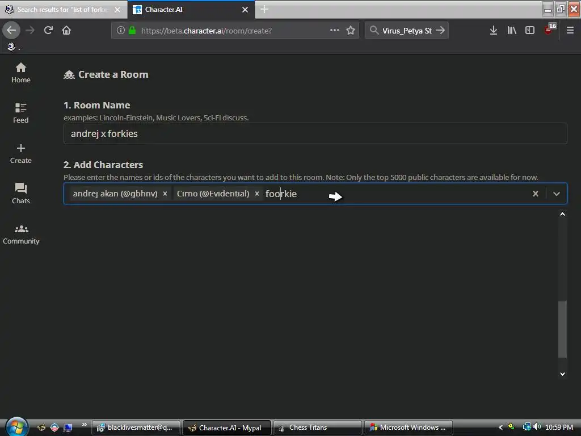581x436 pixels.
Task: Expand the character selection dropdown chevron
Action: point(557,194)
